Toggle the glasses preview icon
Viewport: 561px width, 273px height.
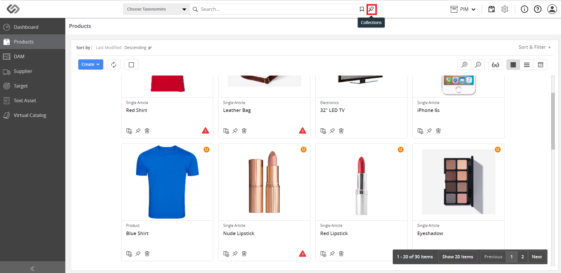[x=495, y=65]
